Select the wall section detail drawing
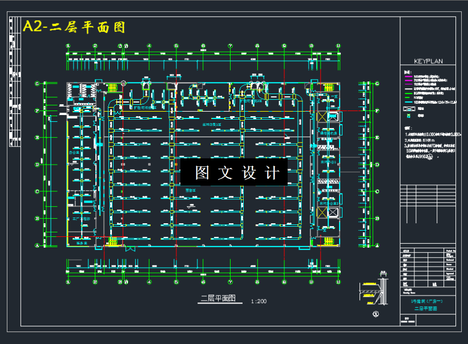This screenshot has width=468, height=344. [x=374, y=288]
